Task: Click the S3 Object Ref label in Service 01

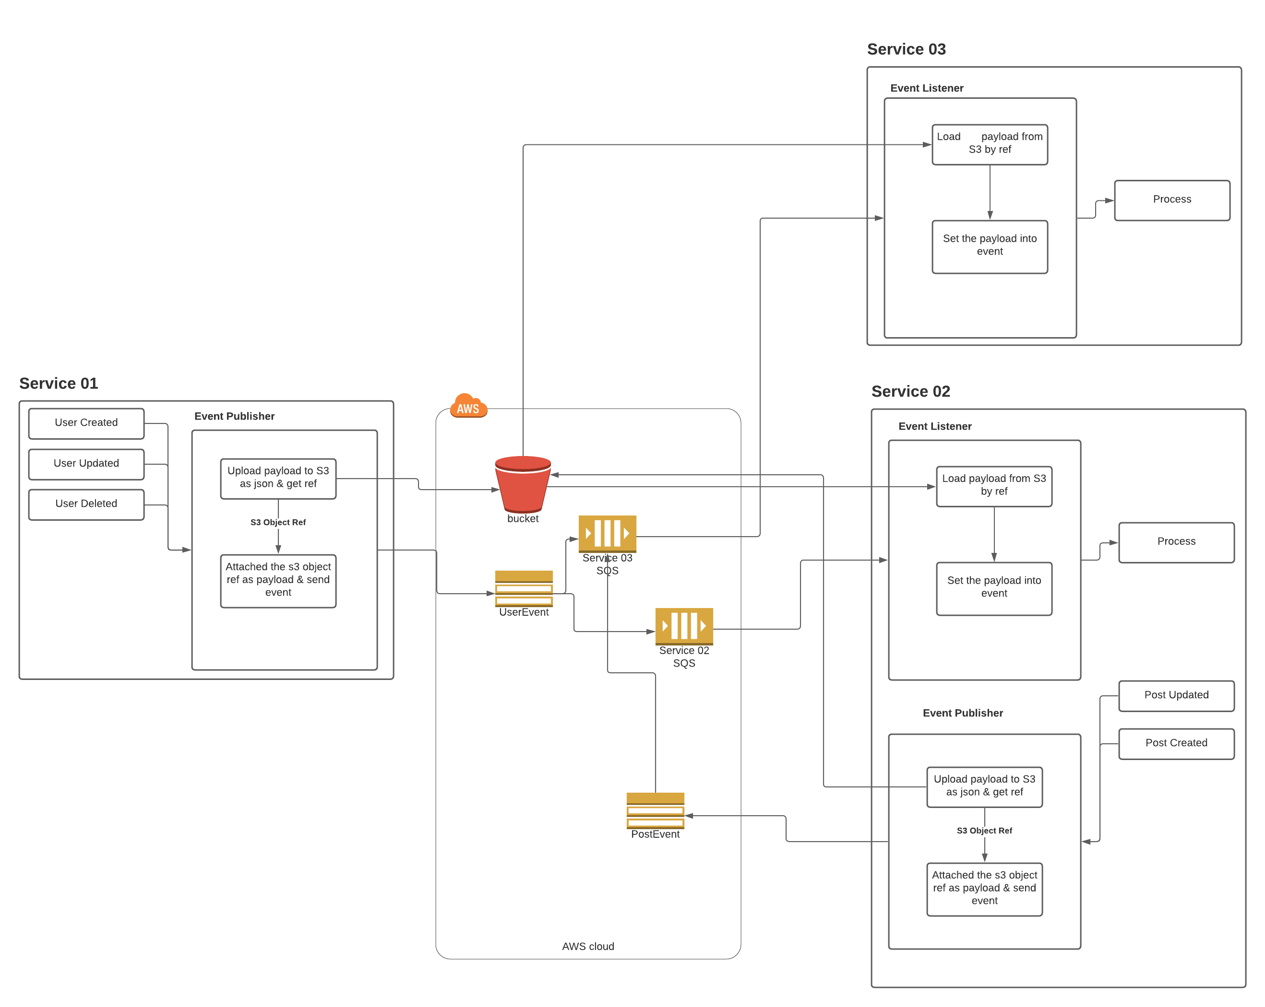Action: point(278,522)
